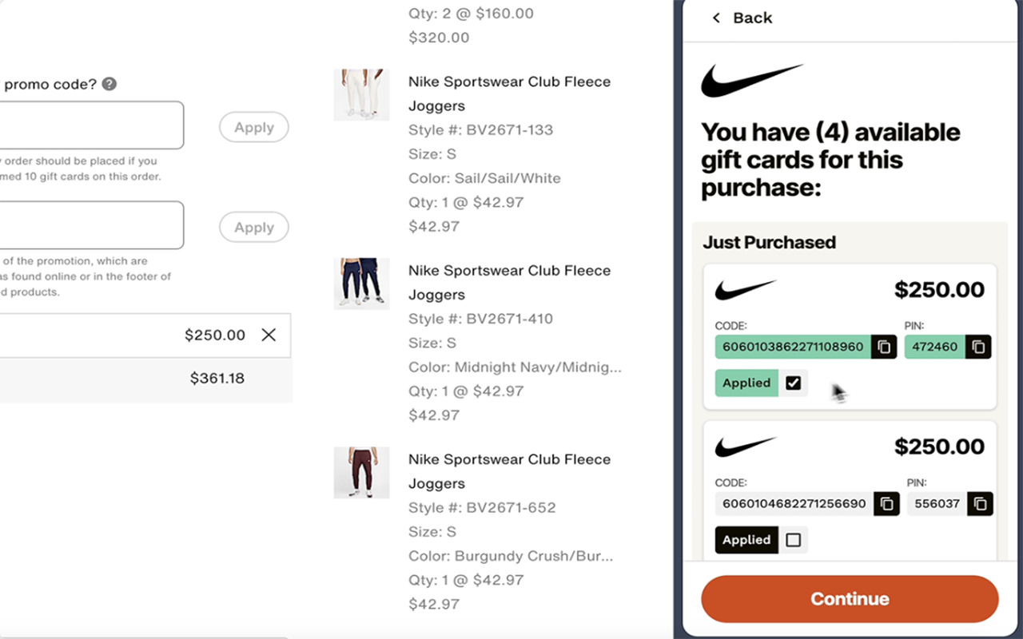Click the Nike logo on first gift card
This screenshot has width=1023, height=639.
point(745,289)
